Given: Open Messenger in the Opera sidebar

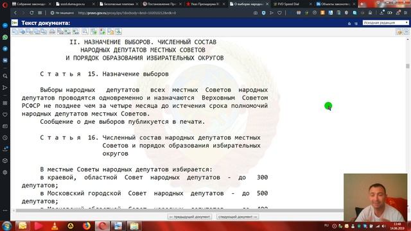Looking at the screenshot, I should (x=5, y=26).
